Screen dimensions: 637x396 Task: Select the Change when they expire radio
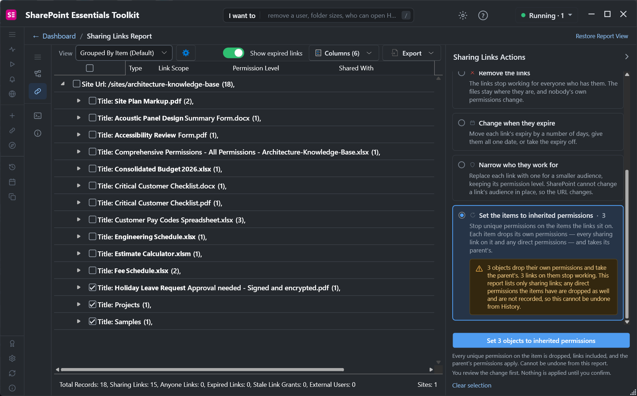[x=461, y=123]
